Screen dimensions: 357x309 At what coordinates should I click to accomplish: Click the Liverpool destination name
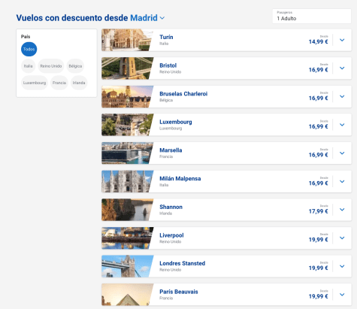coord(171,235)
